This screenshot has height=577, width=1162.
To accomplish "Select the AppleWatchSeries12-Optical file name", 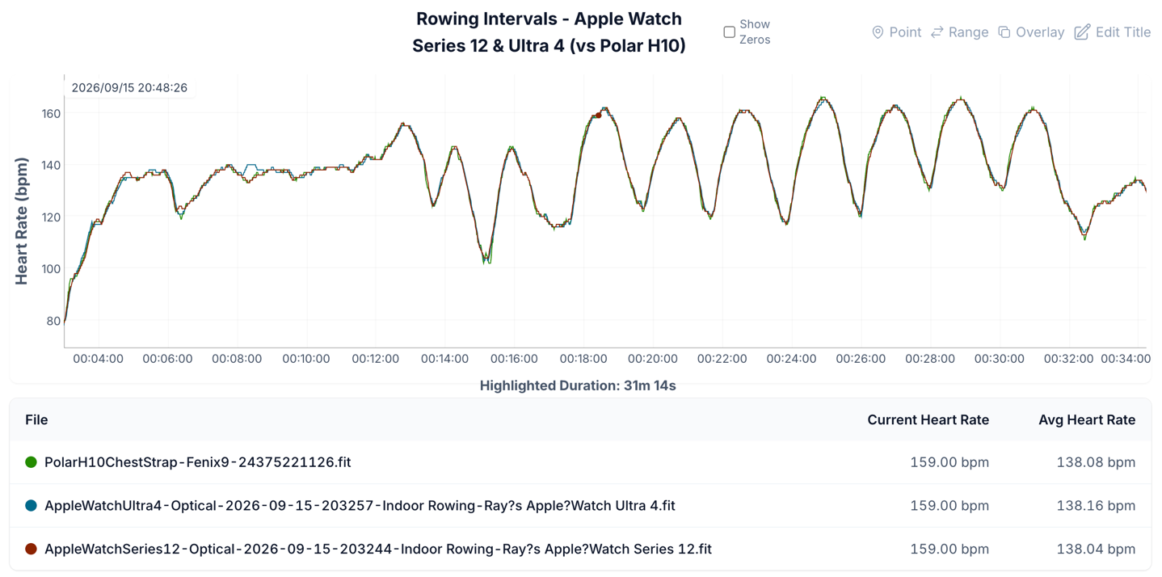I will tap(378, 550).
